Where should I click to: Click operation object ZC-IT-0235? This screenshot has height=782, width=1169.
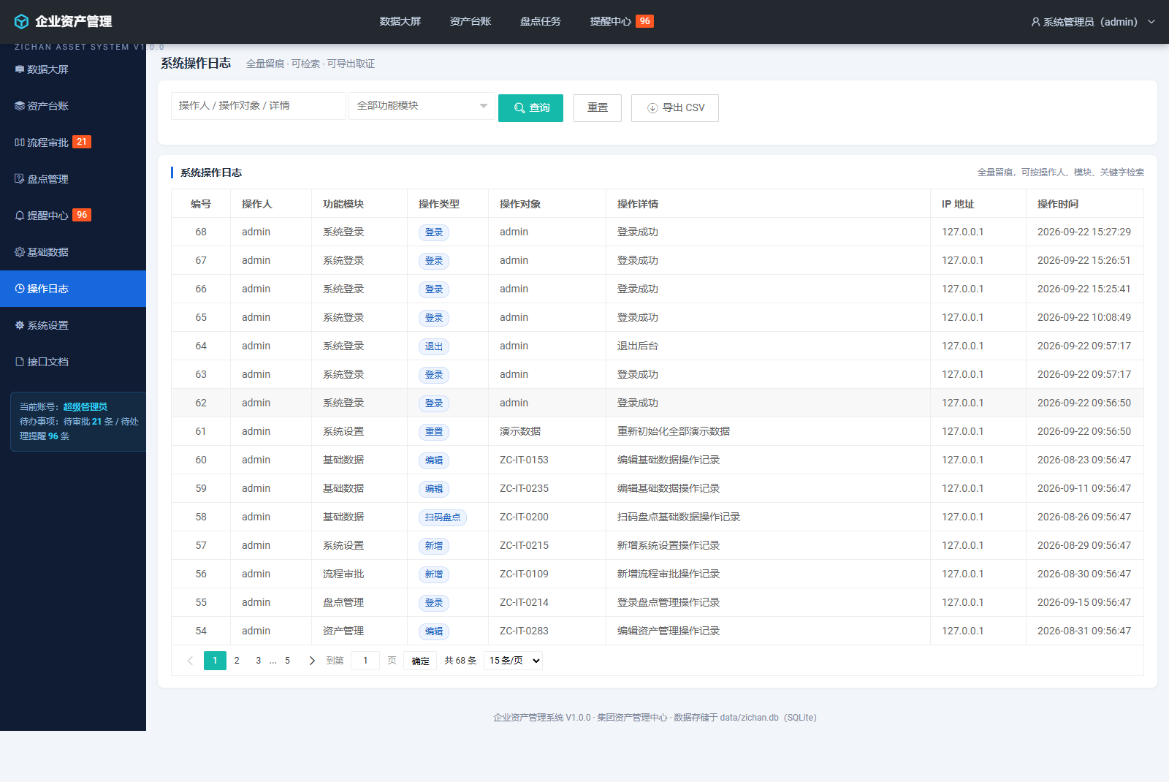coord(524,488)
